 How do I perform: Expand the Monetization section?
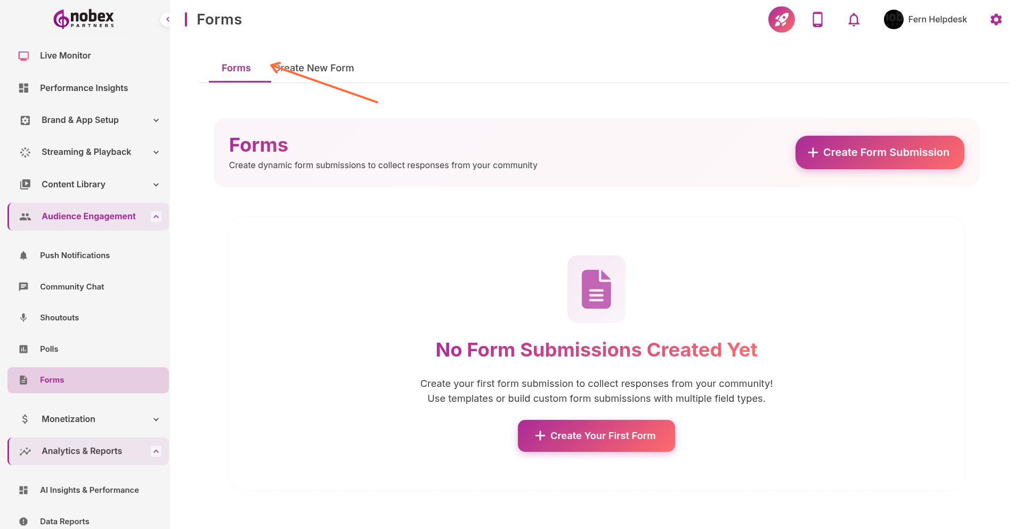coord(156,419)
